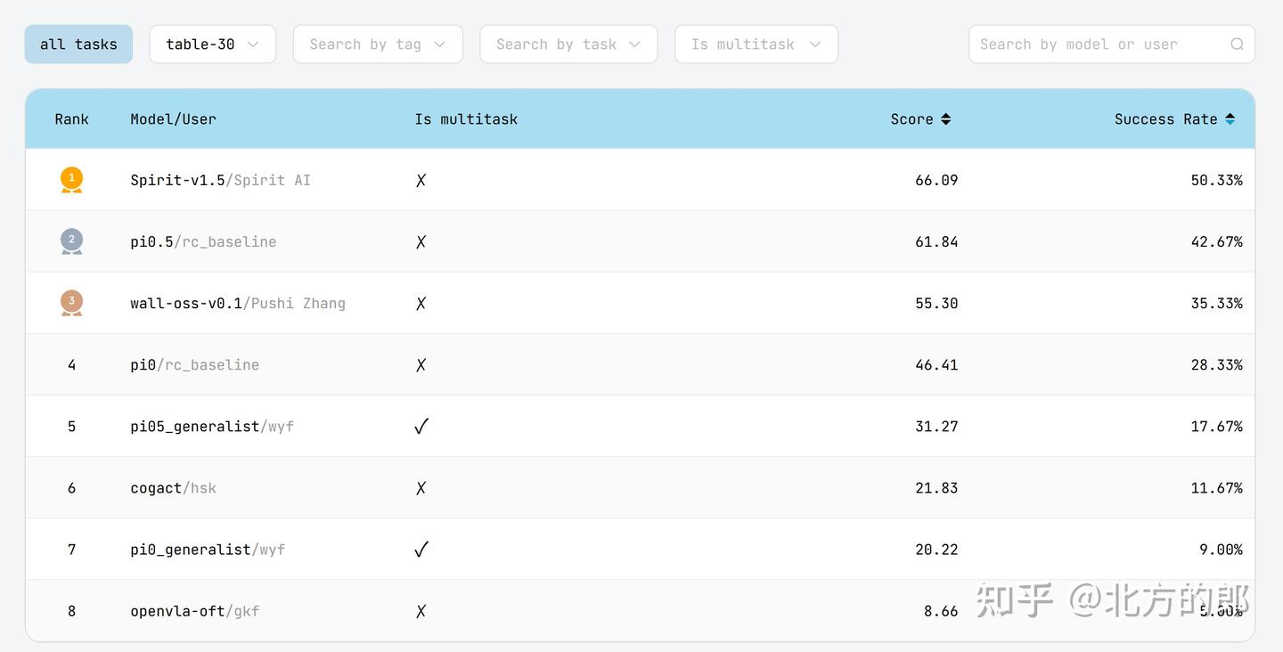This screenshot has width=1283, height=652.
Task: Click the multitask X mark for cogact
Action: pos(421,488)
